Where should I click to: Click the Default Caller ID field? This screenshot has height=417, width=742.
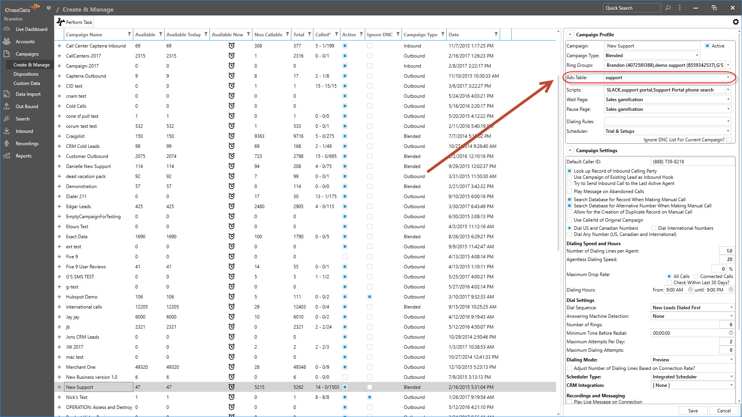pos(692,162)
